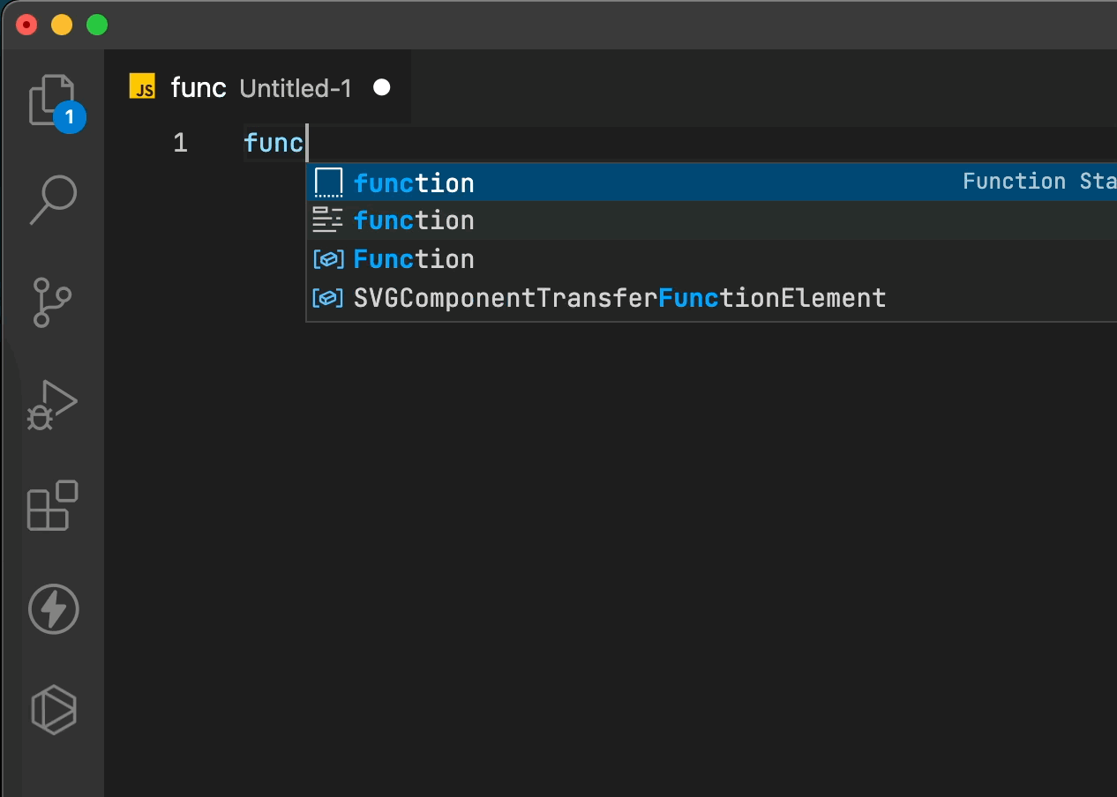Screen dimensions: 1117x797
Task: Choose the function keyword suggestion in the second row
Action: 414,220
